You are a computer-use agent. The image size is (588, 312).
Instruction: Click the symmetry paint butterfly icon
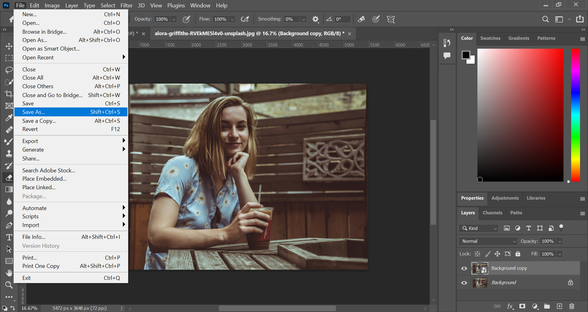[391, 19]
